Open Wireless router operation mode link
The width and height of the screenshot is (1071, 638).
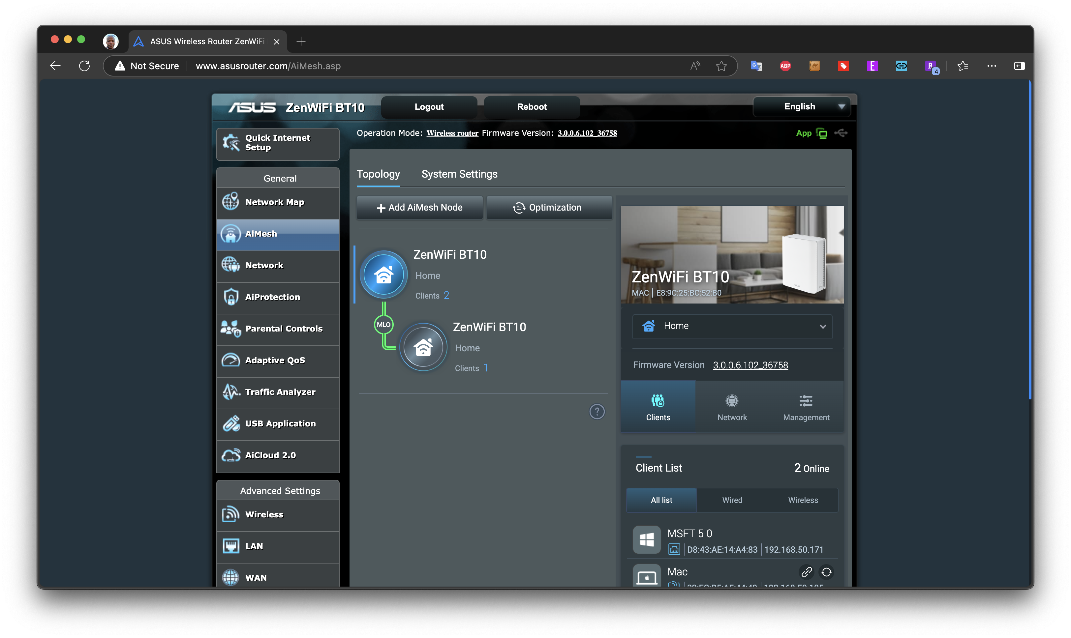point(452,133)
